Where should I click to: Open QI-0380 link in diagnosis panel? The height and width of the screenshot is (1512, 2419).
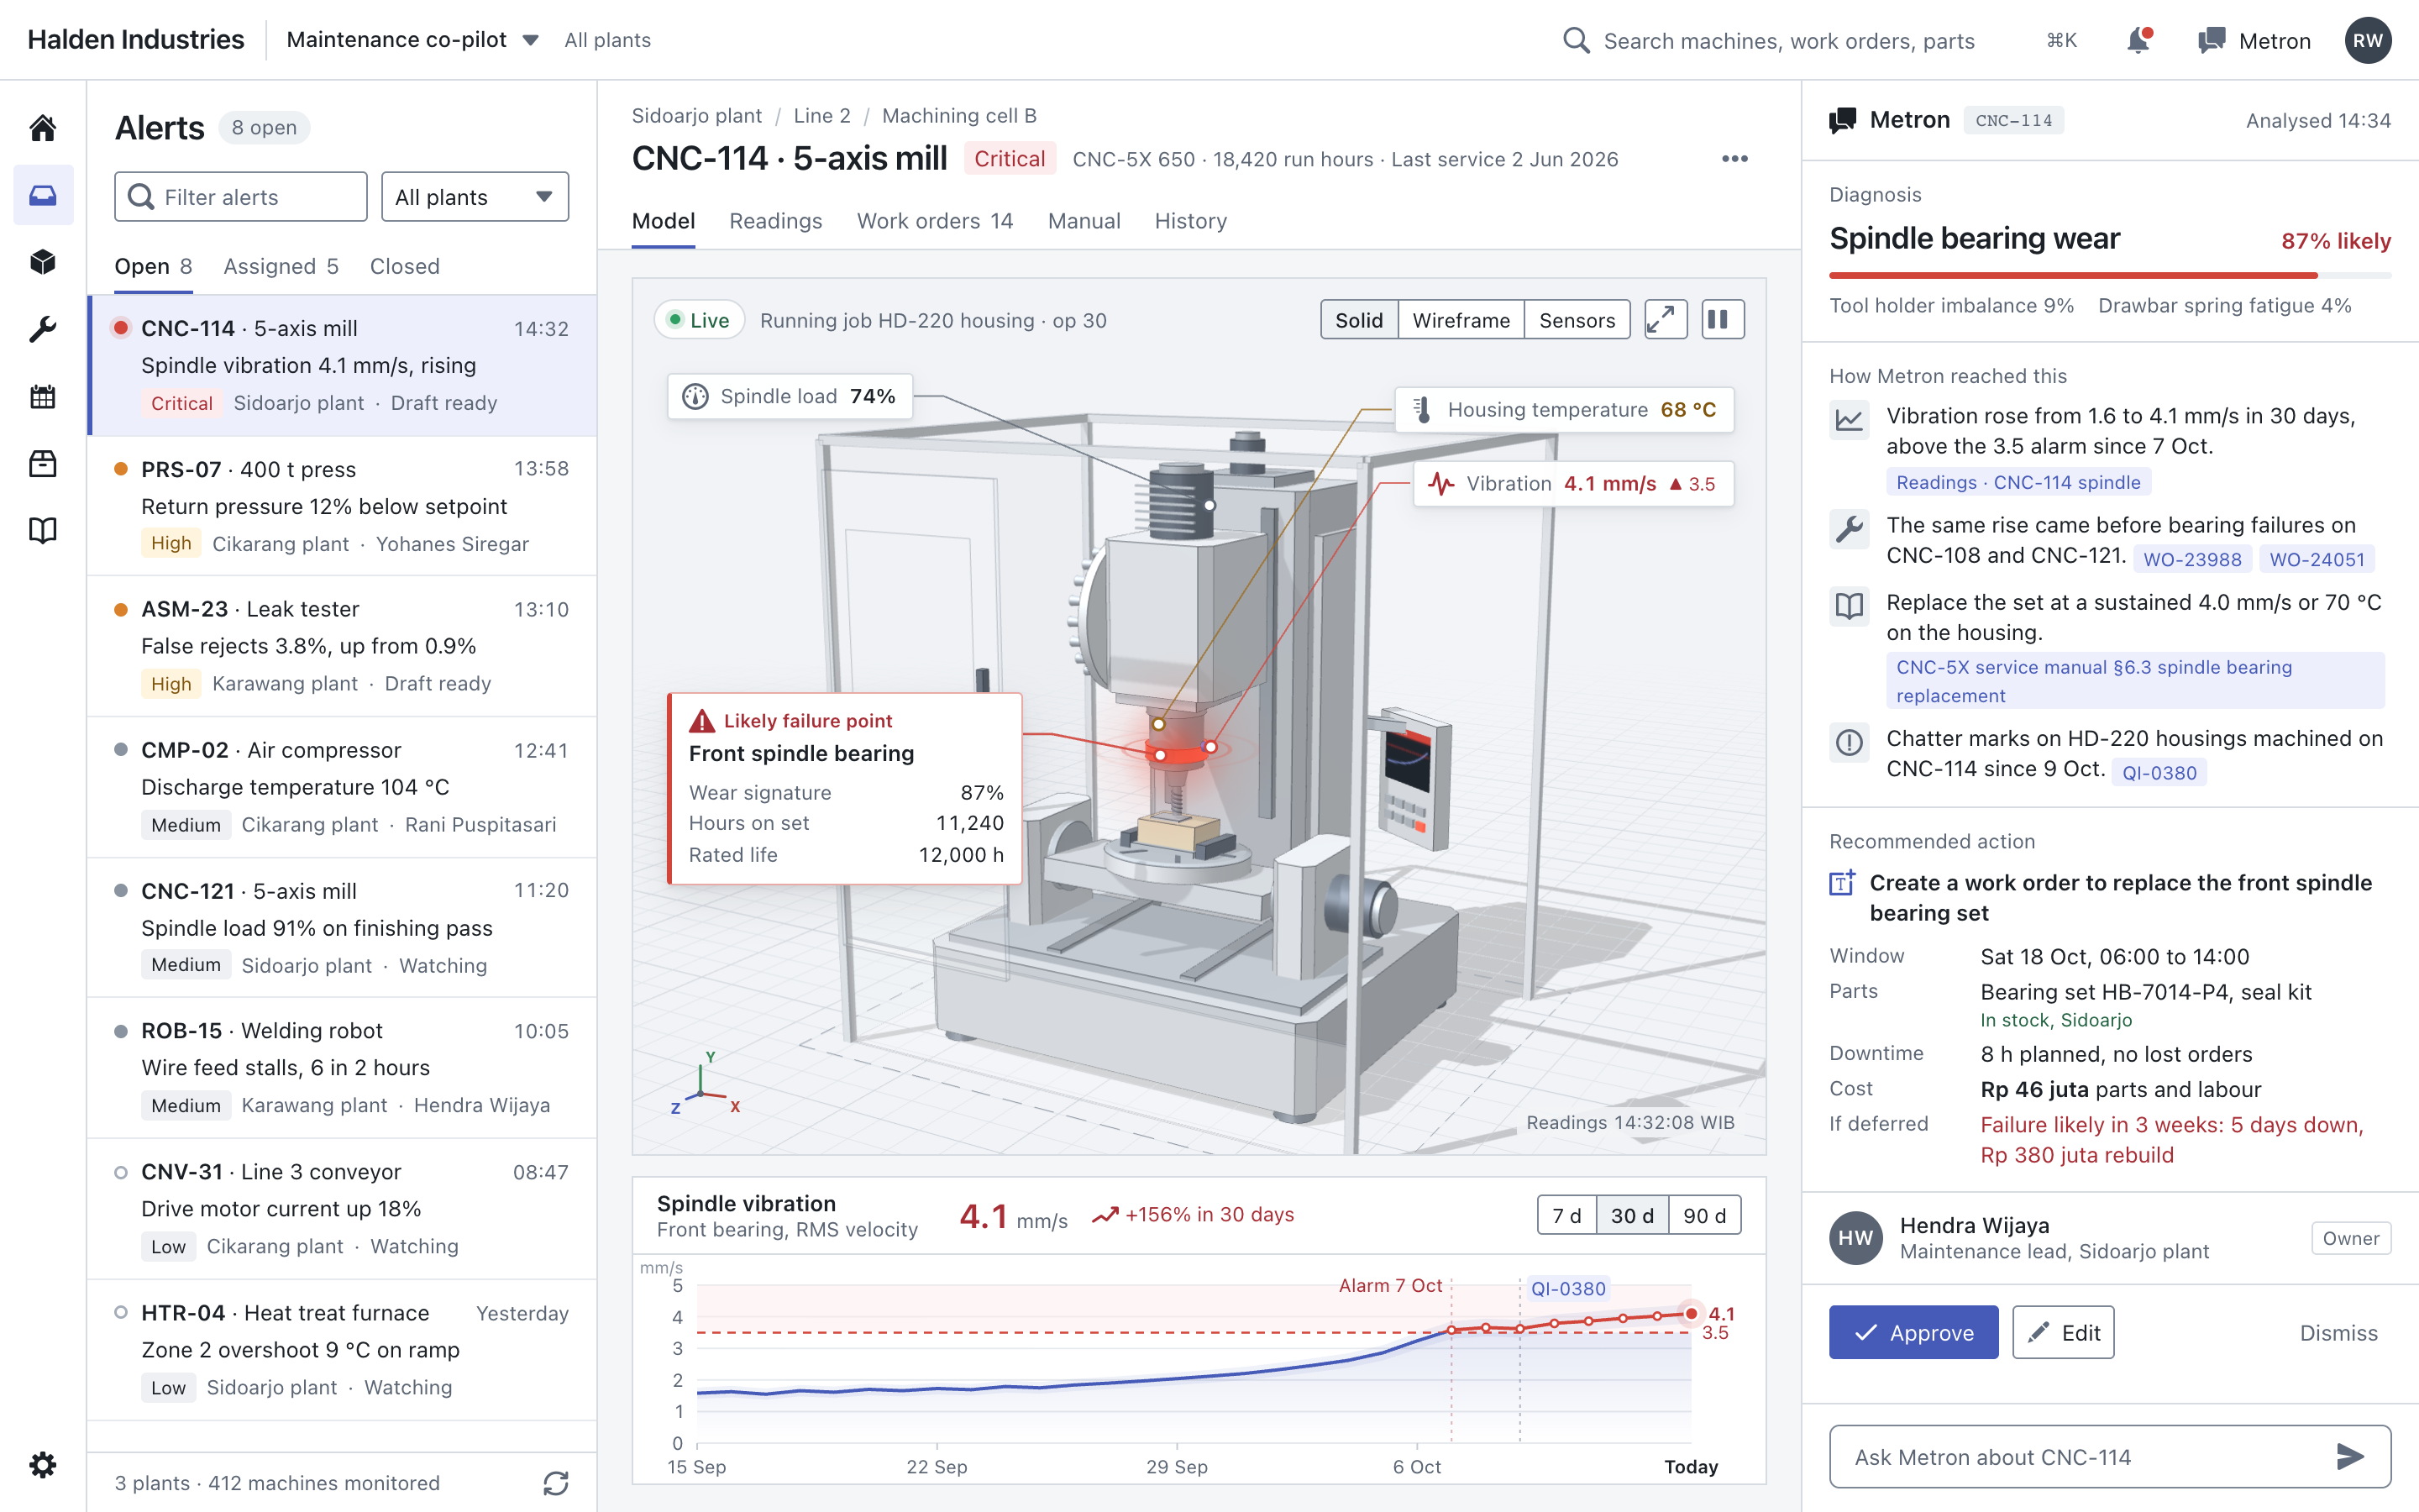click(x=2159, y=772)
